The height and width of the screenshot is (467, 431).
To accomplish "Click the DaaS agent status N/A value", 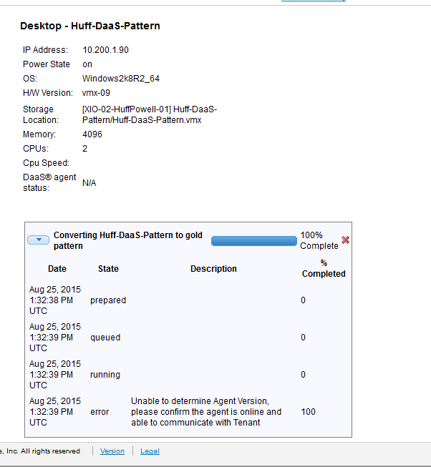I will click(x=89, y=183).
